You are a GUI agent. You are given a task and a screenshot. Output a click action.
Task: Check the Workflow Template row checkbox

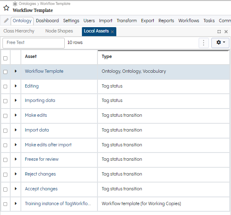[x=5, y=72]
